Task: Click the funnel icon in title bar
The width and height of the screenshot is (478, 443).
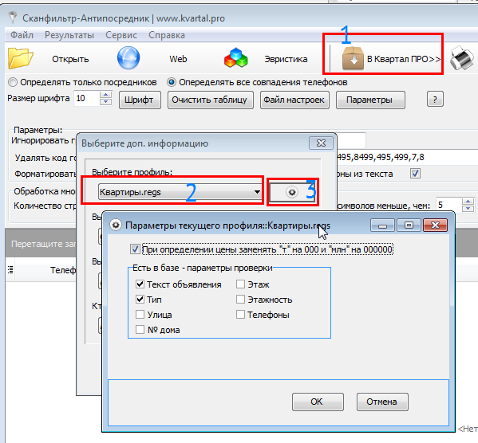Action: click(x=13, y=18)
